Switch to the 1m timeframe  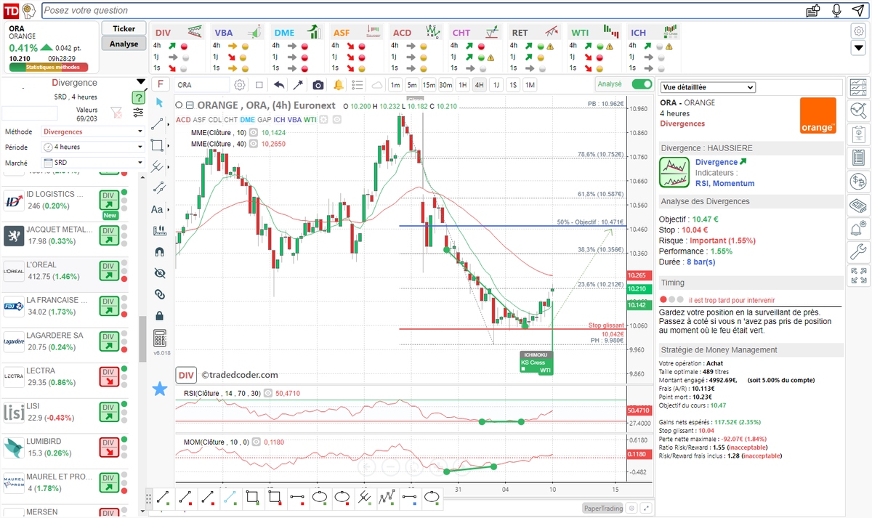(x=395, y=84)
